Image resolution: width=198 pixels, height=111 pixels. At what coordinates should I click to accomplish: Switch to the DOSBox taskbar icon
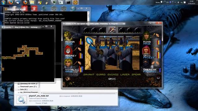pyautogui.click(x=75, y=2)
